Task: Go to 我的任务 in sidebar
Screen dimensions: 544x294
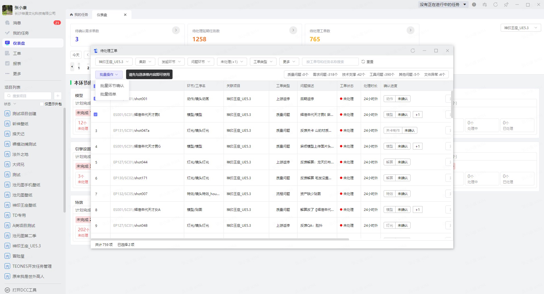Action: tap(33, 33)
